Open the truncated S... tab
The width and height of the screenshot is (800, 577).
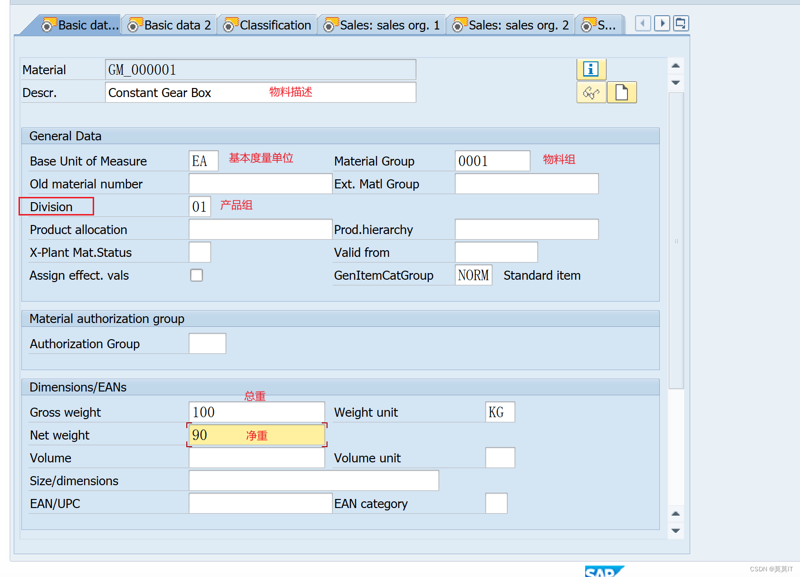[599, 25]
